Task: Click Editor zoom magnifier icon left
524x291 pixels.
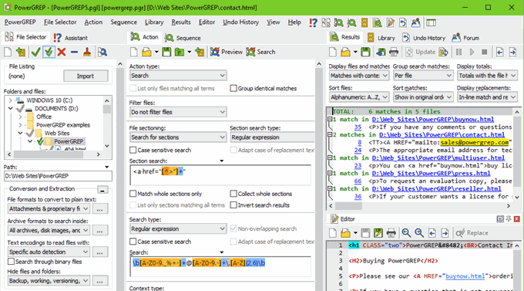Action: click(406, 233)
